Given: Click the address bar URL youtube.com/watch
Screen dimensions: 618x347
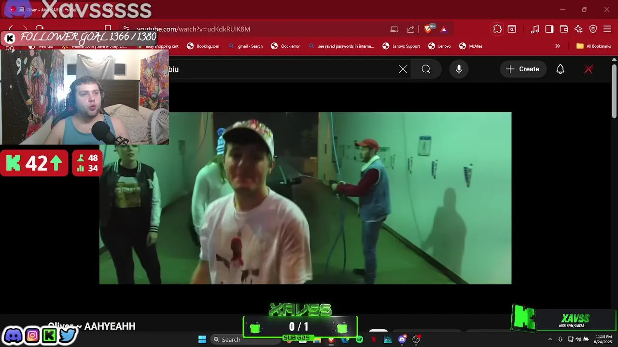Looking at the screenshot, I should pyautogui.click(x=194, y=29).
